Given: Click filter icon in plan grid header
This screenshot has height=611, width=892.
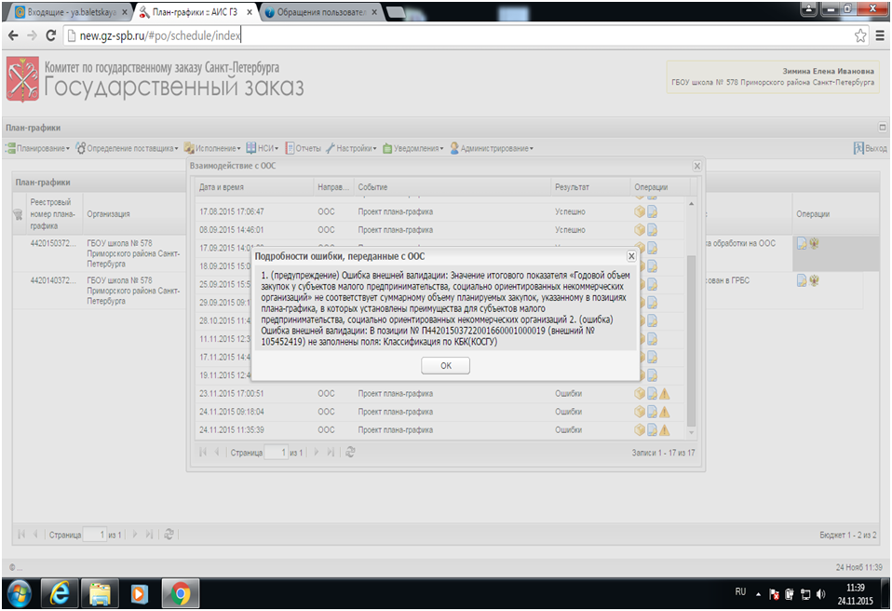Looking at the screenshot, I should coord(18,214).
